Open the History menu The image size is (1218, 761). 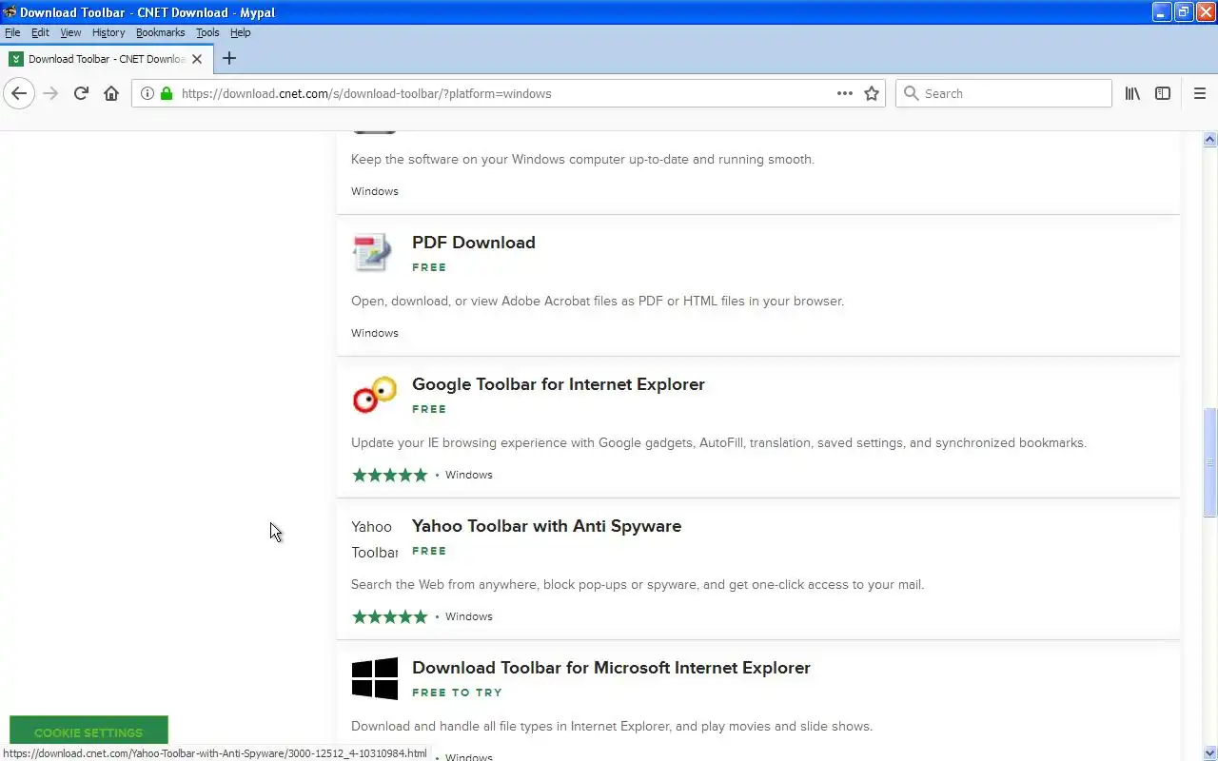click(108, 32)
